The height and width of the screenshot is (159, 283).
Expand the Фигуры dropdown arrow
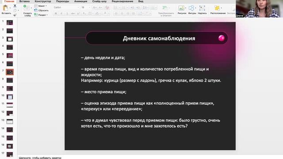click(x=195, y=8)
